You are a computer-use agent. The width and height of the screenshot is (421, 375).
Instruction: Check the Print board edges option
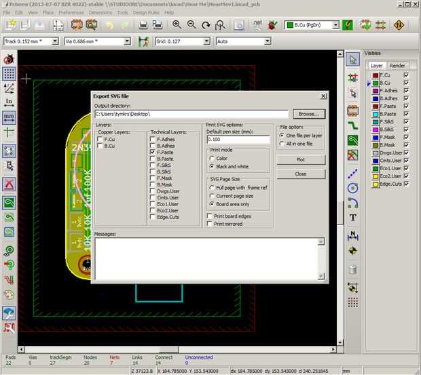click(x=210, y=216)
